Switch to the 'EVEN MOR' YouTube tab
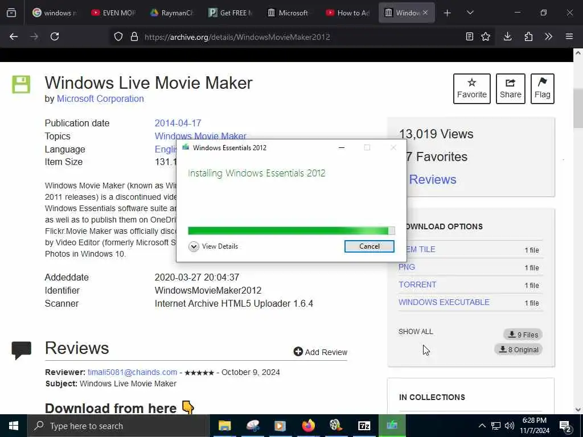Image resolution: width=583 pixels, height=437 pixels. click(x=113, y=13)
